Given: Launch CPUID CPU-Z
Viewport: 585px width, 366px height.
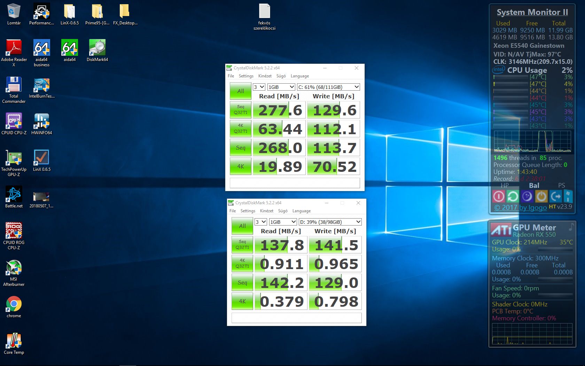Looking at the screenshot, I should 14,124.
